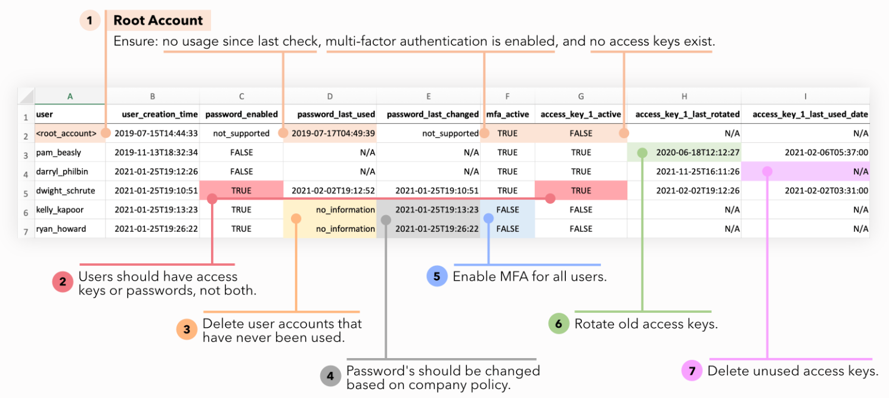Click kelly_kapoor's access_key_1_active FALSE cell

pos(581,210)
